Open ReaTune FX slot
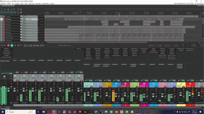The image size is (204, 114). (79, 49)
